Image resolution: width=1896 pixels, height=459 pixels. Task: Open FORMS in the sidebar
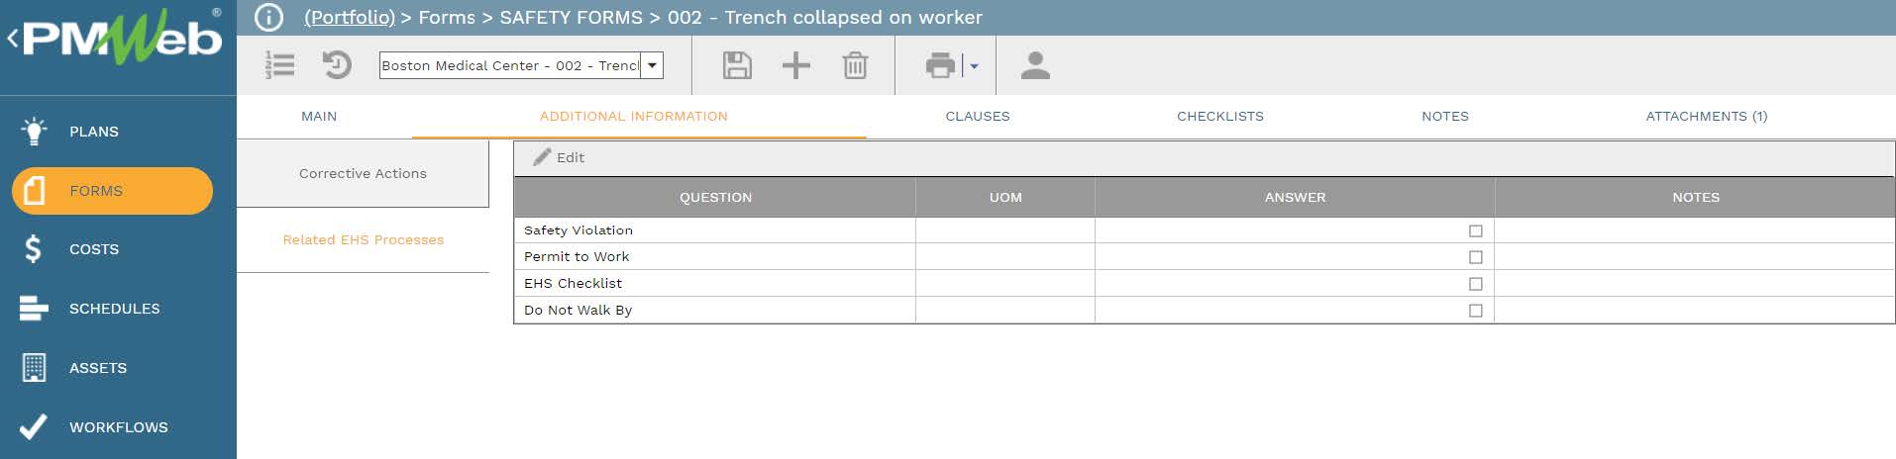96,191
